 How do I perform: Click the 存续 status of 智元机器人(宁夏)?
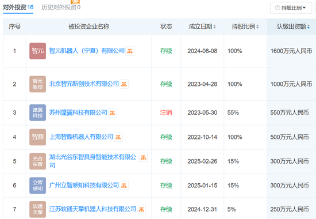[166, 51]
